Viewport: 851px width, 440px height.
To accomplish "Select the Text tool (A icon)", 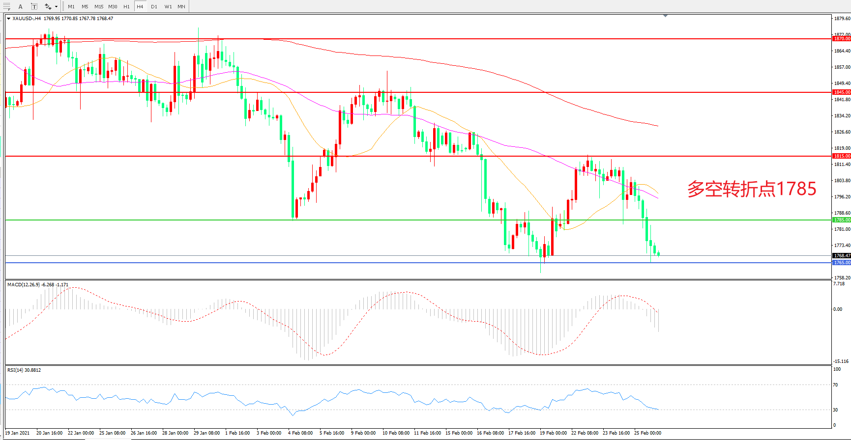I will 21,6.
